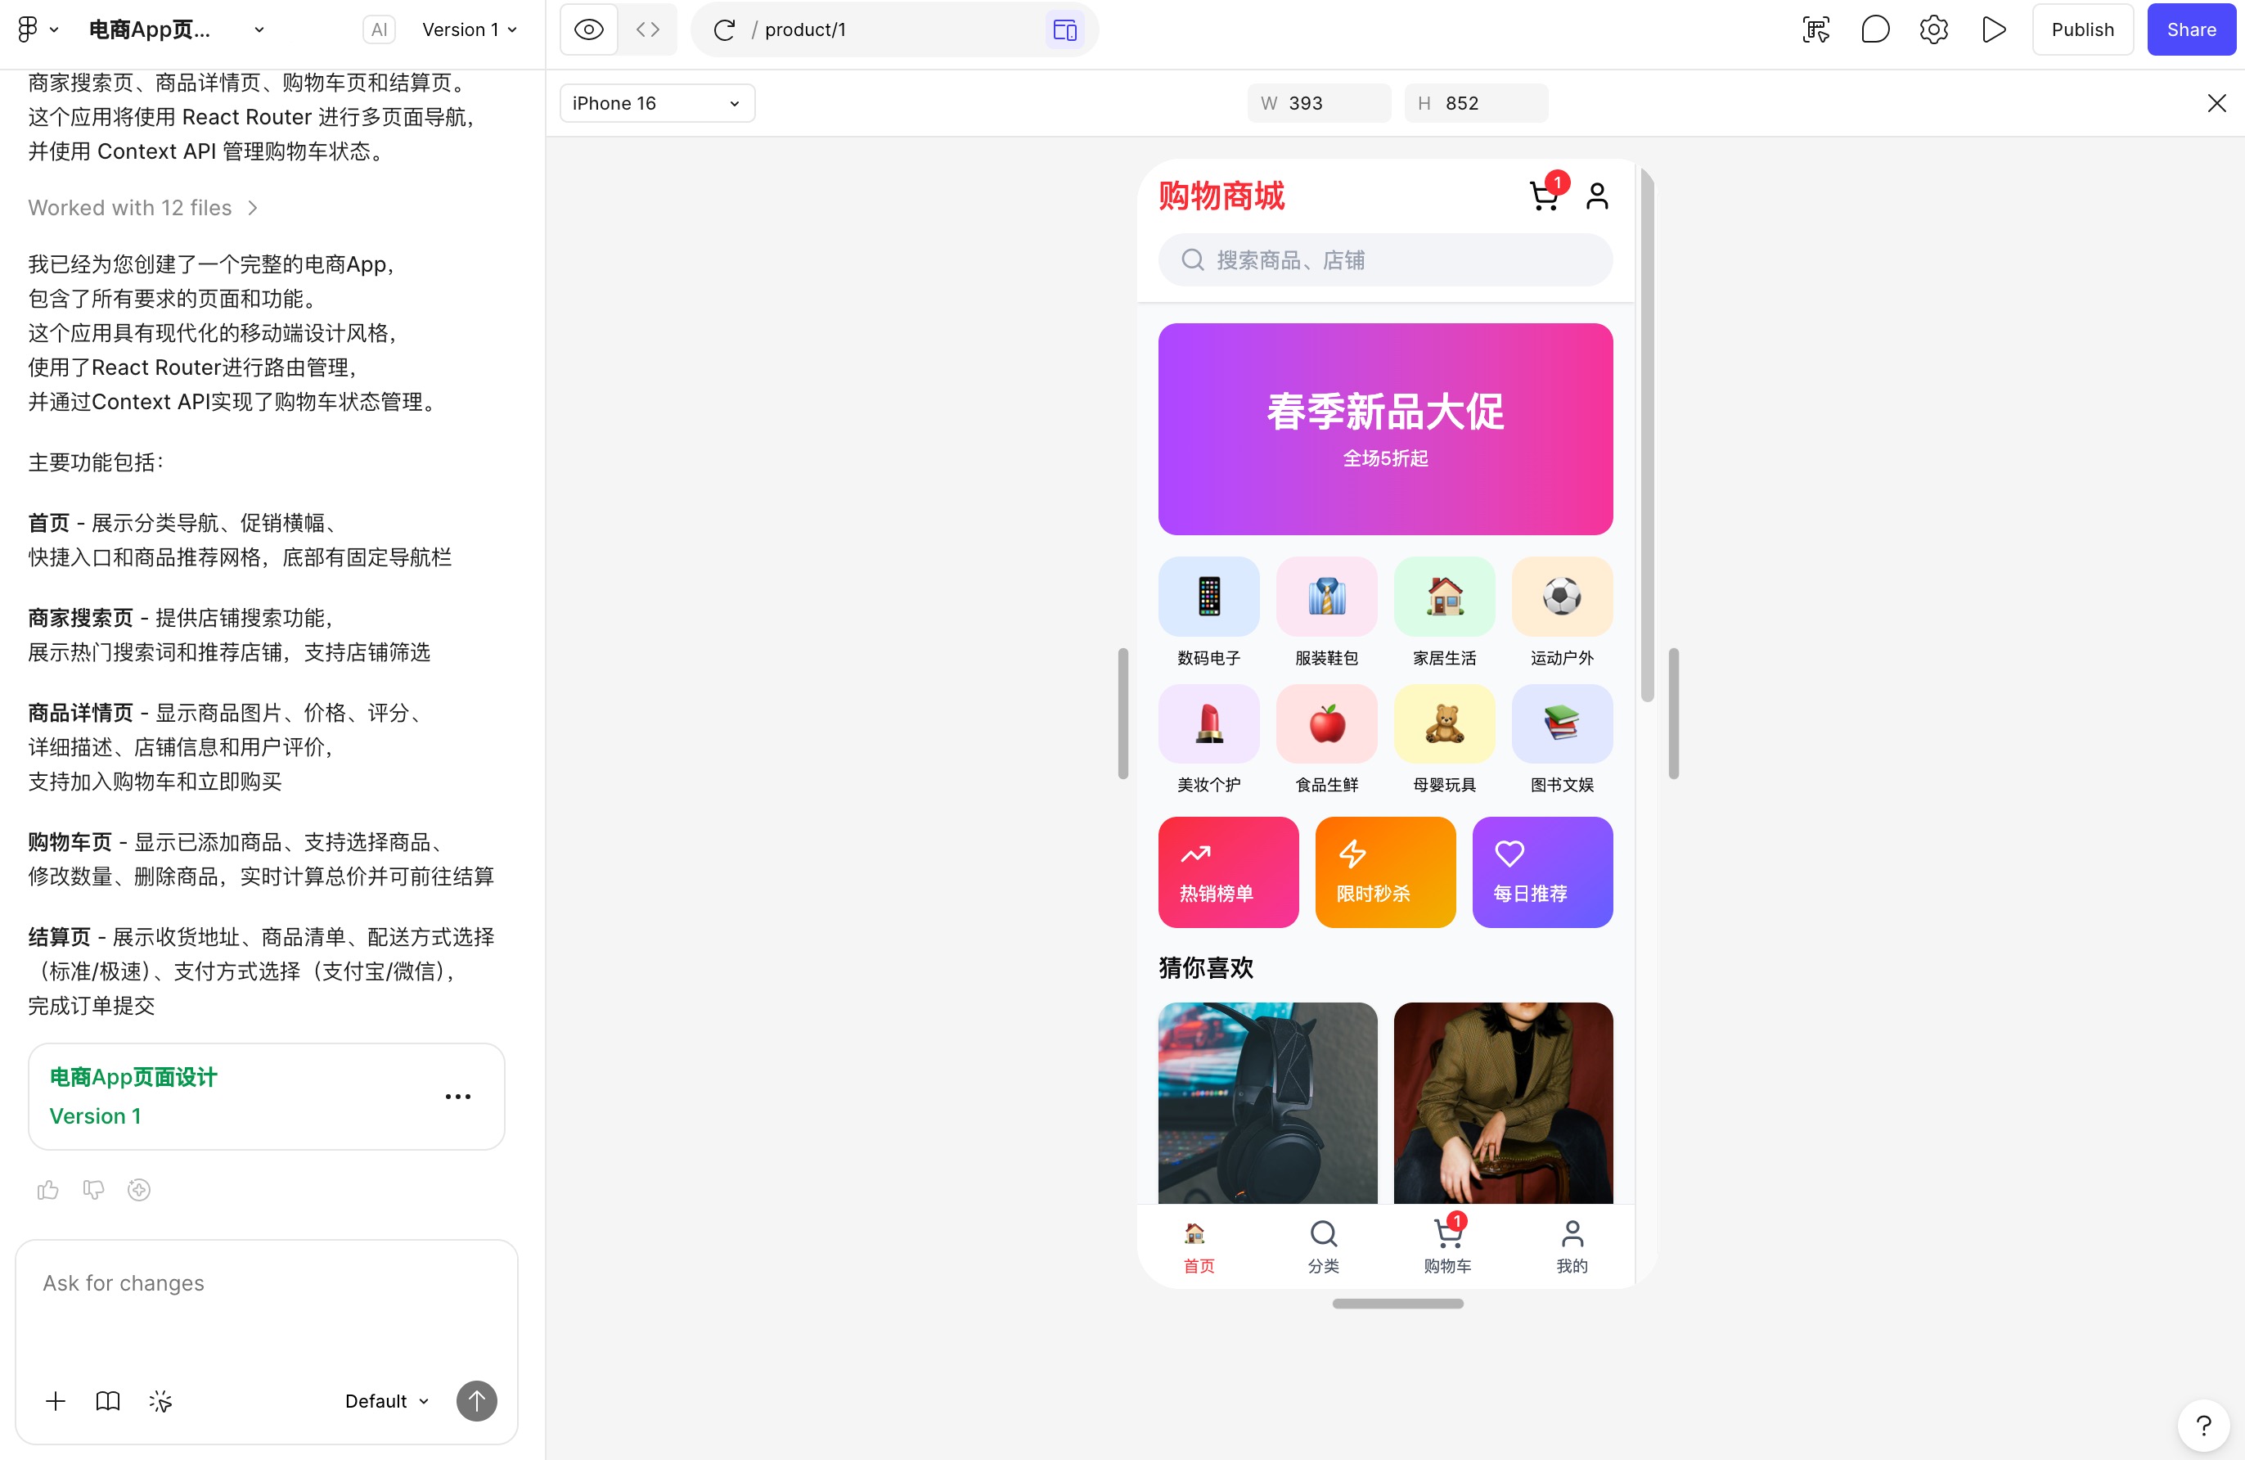Expand Worked with 12 files
This screenshot has height=1460, width=2245.
tap(143, 208)
